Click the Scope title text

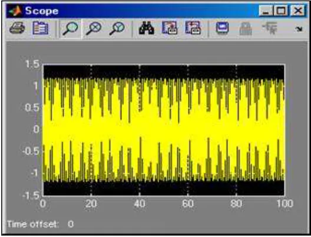pyautogui.click(x=42, y=11)
